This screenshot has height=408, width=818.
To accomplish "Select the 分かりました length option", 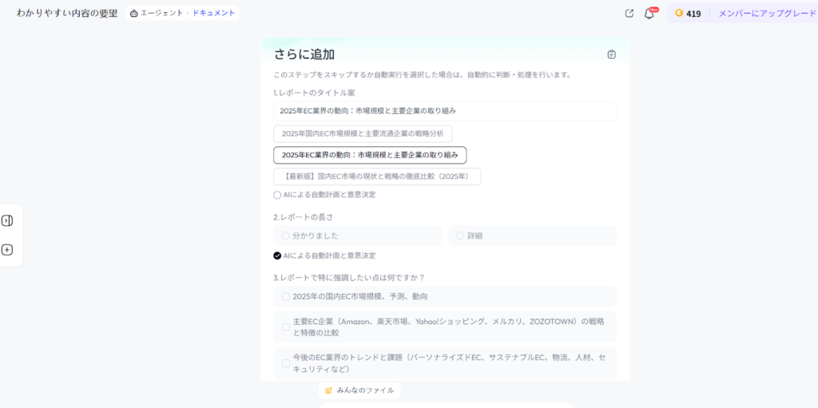I will coord(285,236).
